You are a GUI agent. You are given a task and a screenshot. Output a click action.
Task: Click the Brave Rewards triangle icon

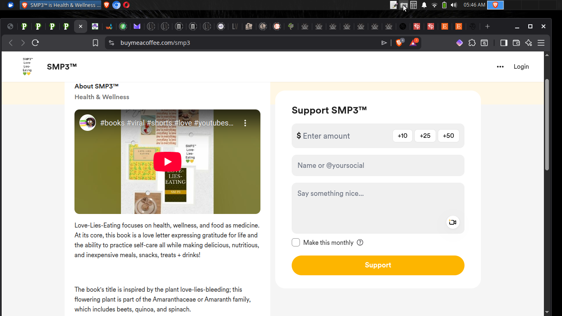pos(413,43)
